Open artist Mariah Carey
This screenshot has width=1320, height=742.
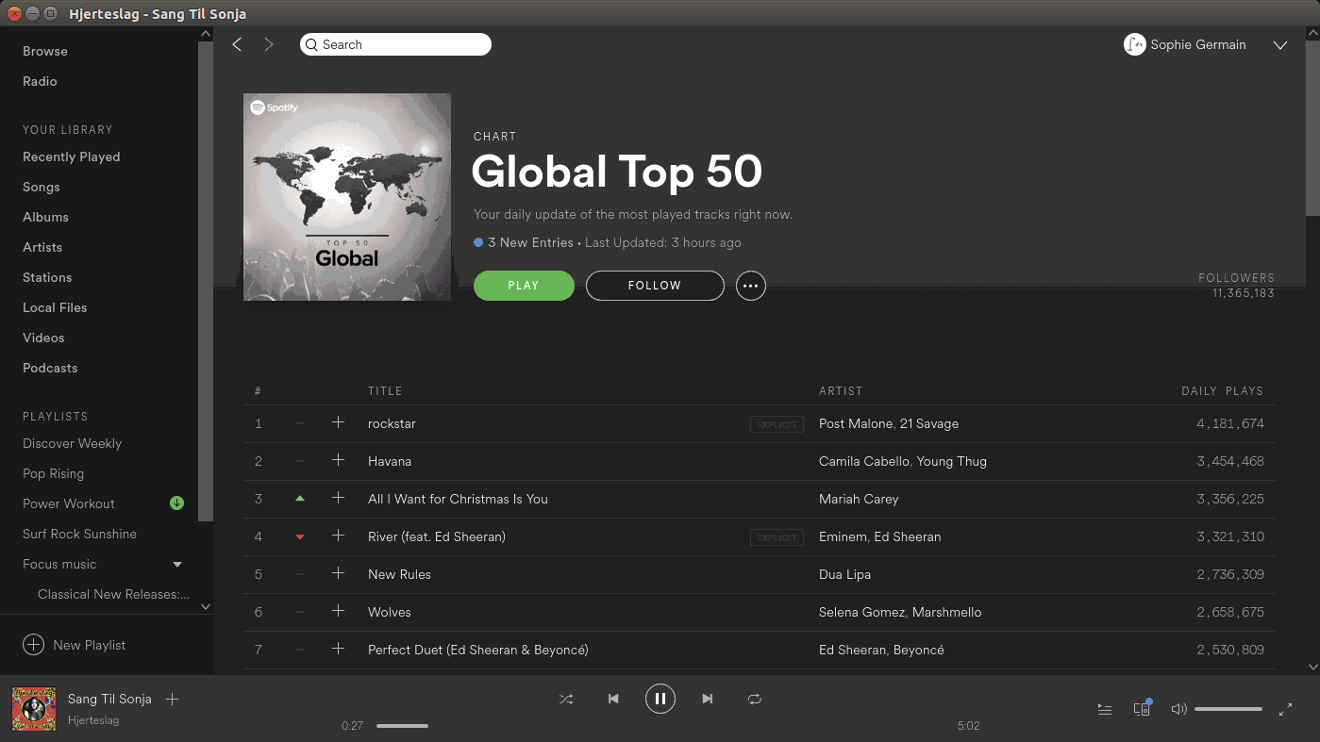point(859,499)
